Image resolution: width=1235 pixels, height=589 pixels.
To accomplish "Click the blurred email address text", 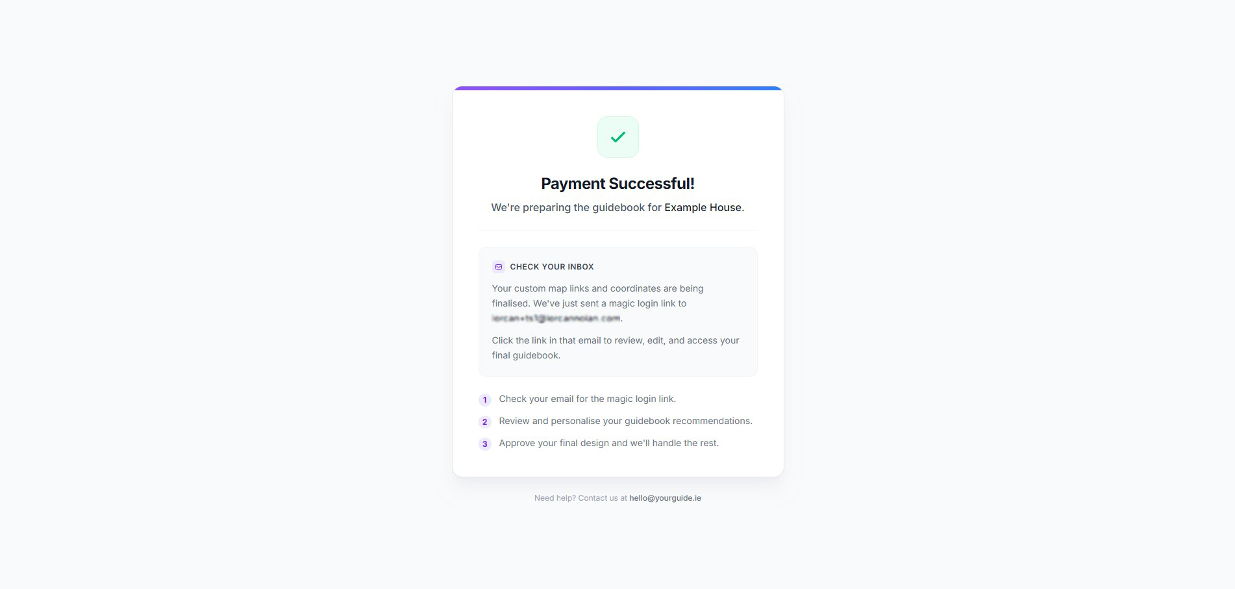I will coord(556,318).
